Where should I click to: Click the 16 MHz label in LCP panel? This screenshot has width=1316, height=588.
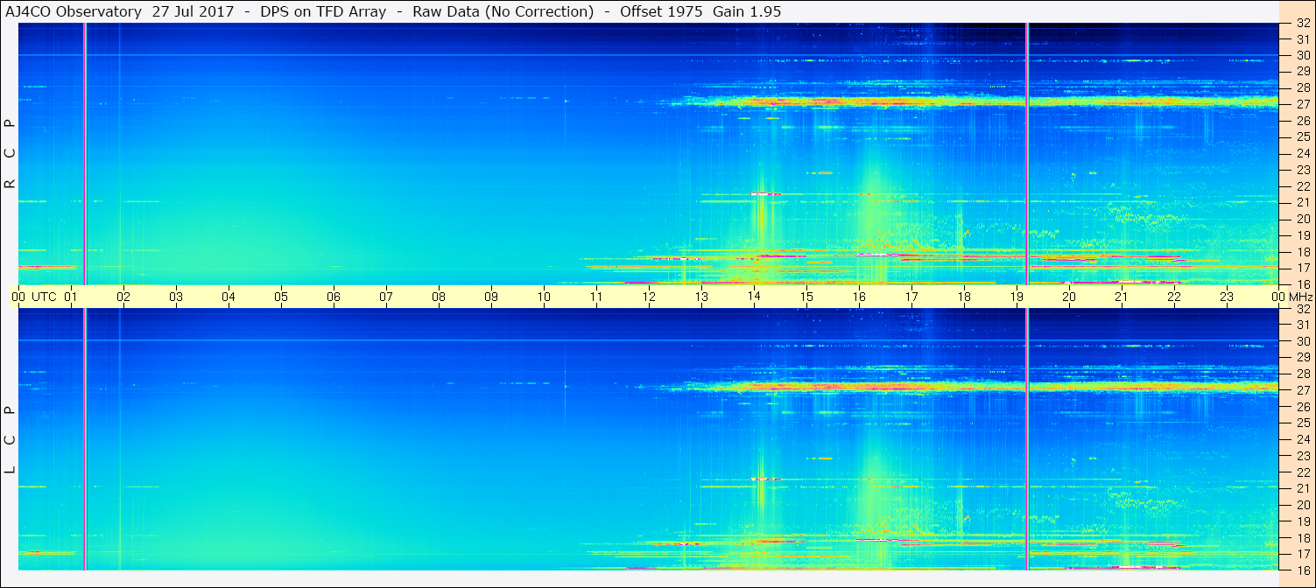point(1303,570)
